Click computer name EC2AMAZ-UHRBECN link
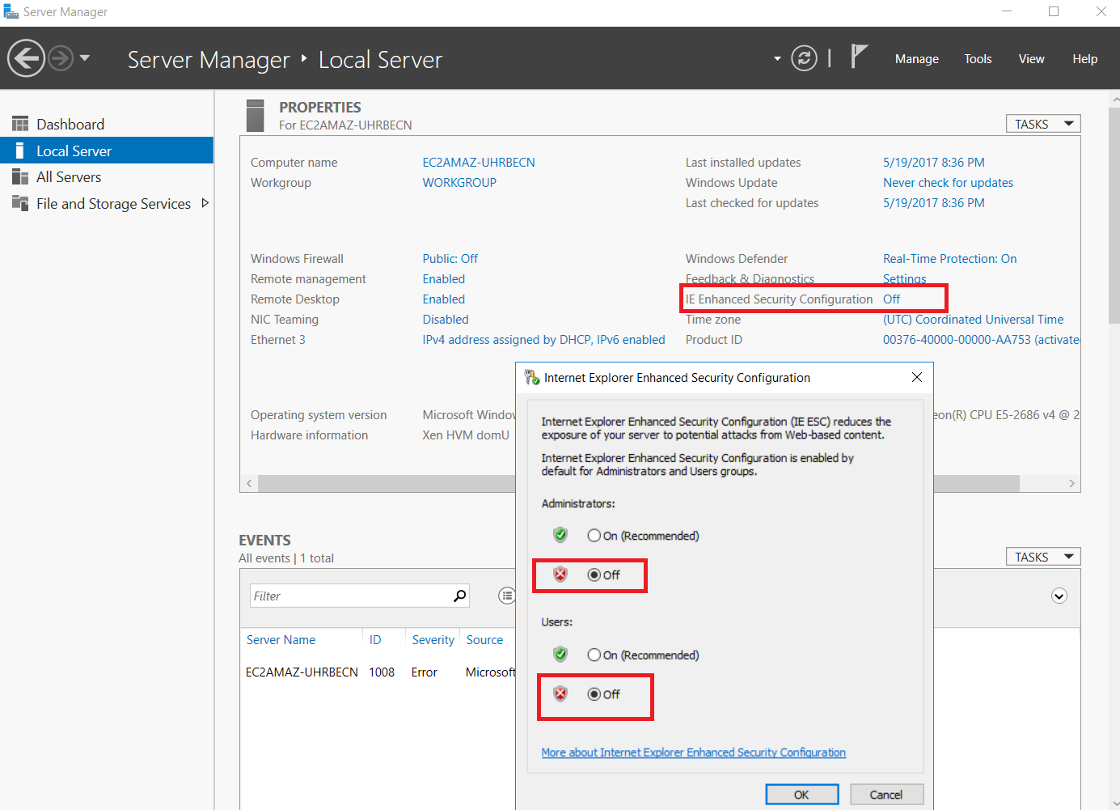The image size is (1120, 810). 479,163
